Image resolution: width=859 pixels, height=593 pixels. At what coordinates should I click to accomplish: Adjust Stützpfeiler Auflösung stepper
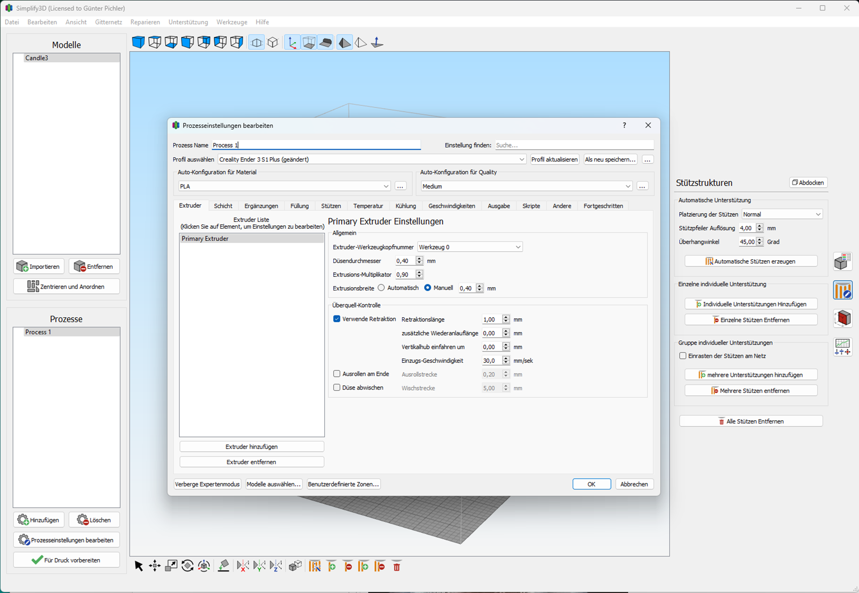(759, 228)
